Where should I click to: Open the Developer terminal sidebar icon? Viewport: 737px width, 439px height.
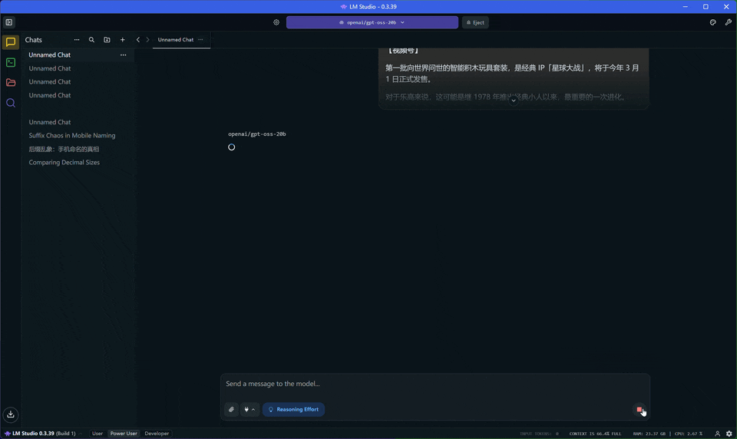tap(11, 62)
